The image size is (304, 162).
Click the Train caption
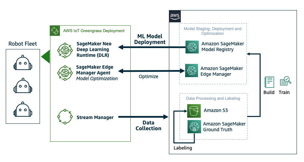click(284, 92)
